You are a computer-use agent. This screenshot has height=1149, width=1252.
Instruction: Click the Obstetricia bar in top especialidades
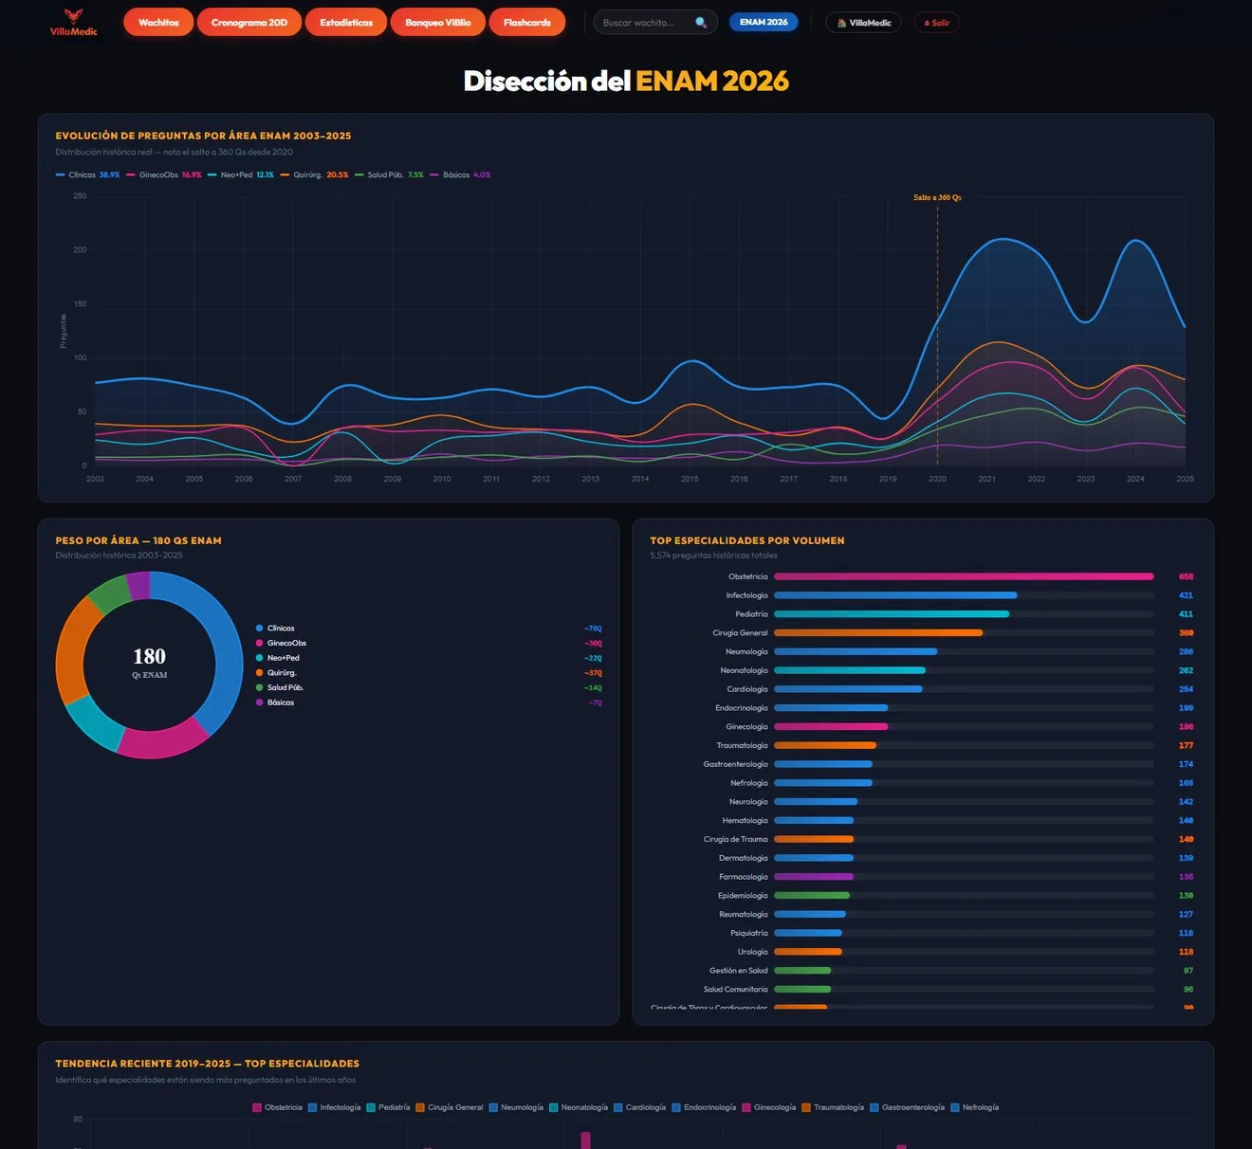pyautogui.click(x=964, y=576)
